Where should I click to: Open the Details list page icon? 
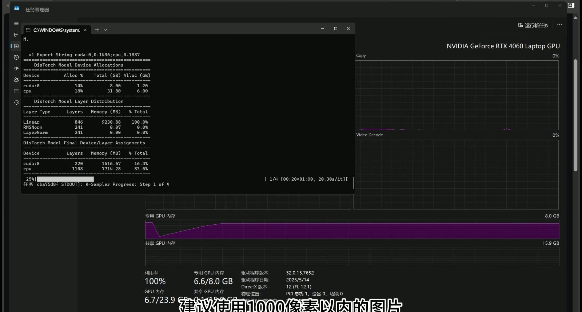16,91
